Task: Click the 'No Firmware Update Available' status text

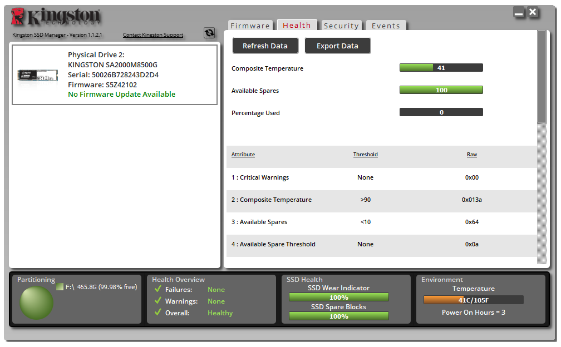Action: (122, 95)
